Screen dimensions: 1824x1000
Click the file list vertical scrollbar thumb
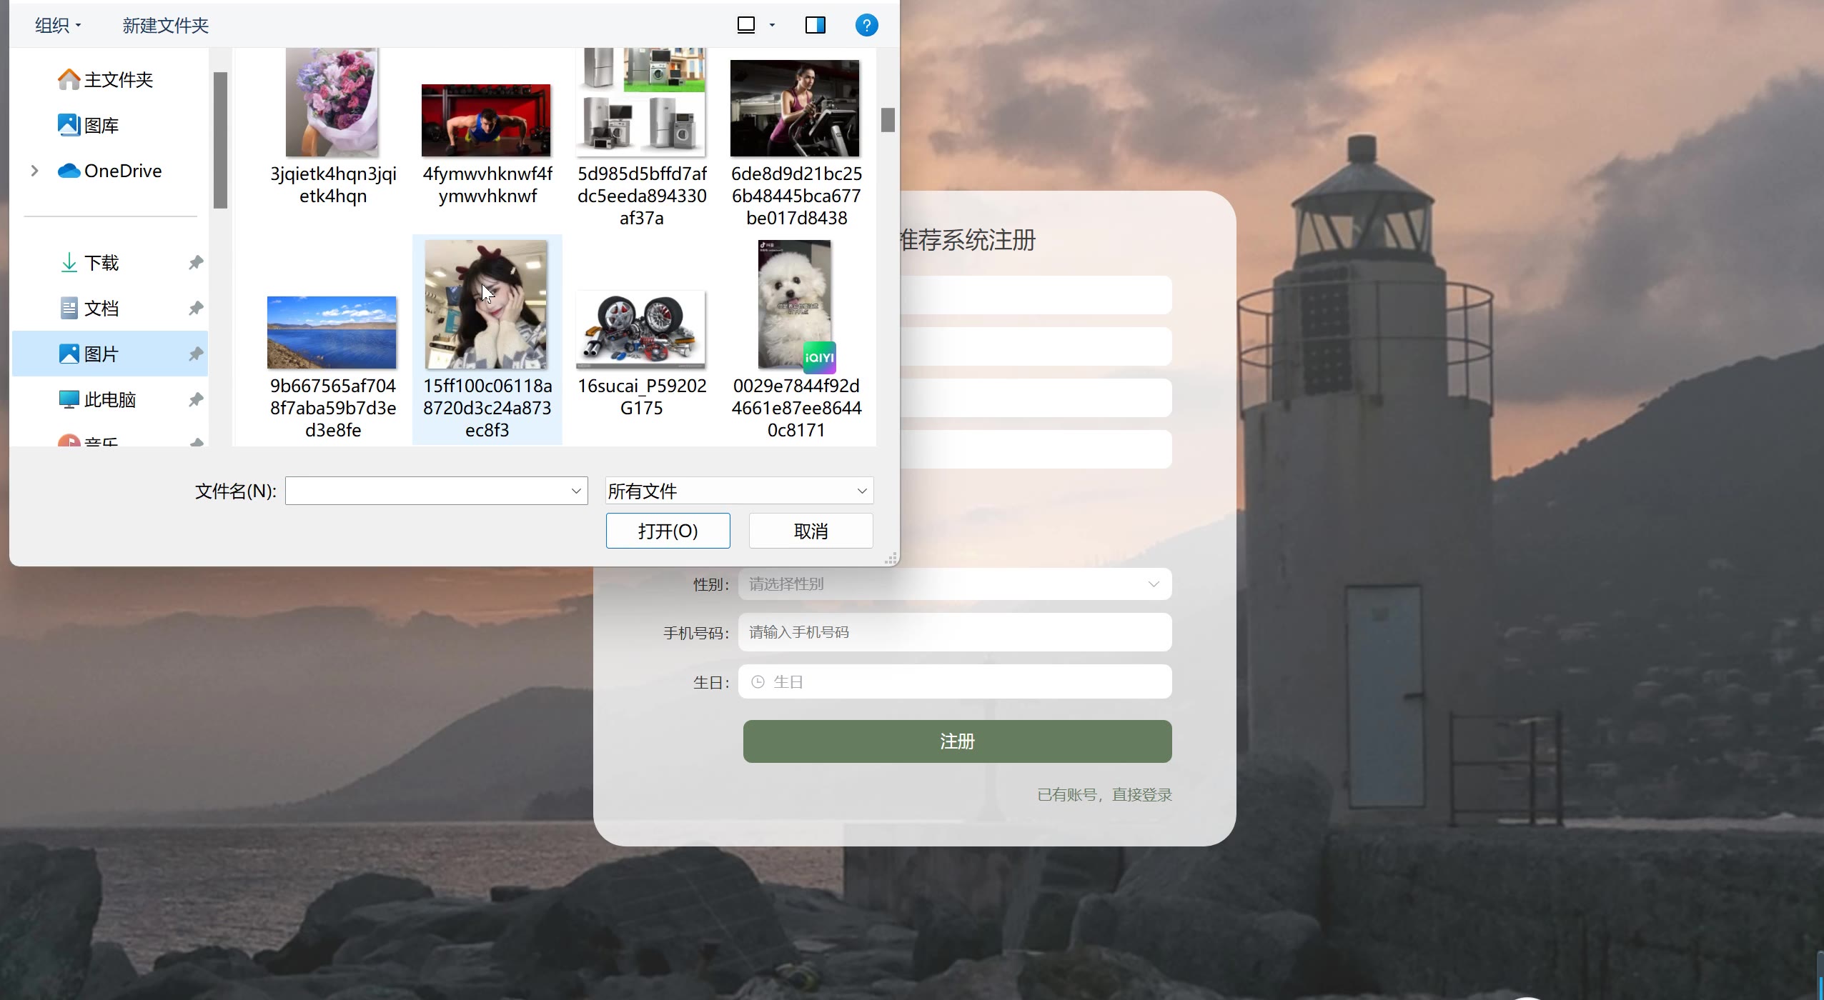888,120
